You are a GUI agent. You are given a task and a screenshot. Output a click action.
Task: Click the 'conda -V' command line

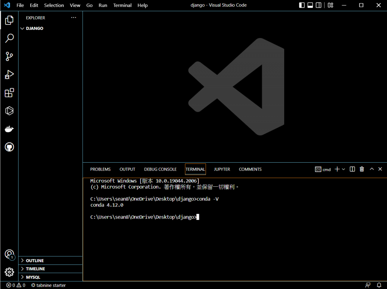pos(154,199)
